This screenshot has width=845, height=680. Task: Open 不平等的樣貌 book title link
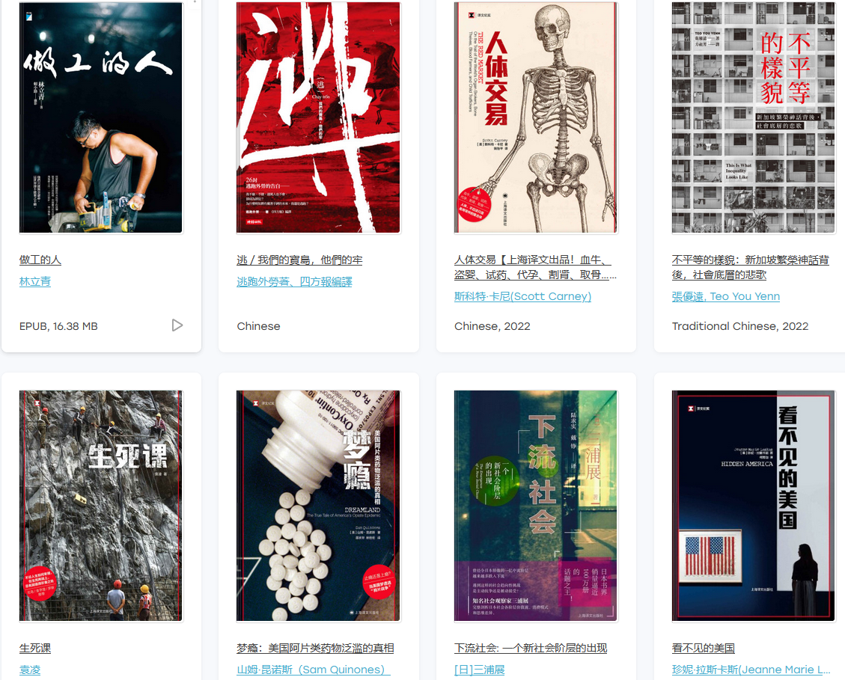(750, 267)
